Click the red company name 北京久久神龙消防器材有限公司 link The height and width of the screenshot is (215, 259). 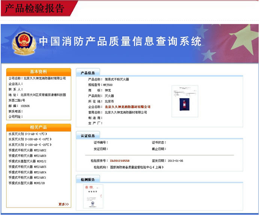pos(130,107)
